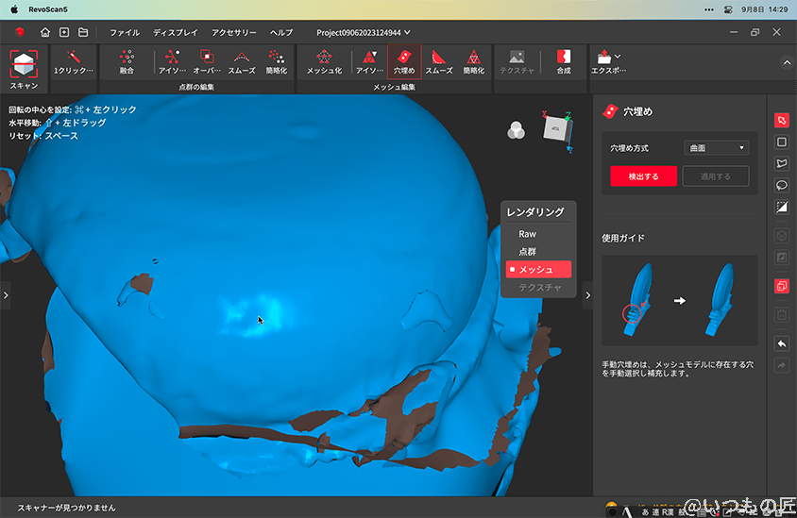Click the undo arrow in right sidebar
Viewport: 797px width, 518px height.
pyautogui.click(x=782, y=343)
